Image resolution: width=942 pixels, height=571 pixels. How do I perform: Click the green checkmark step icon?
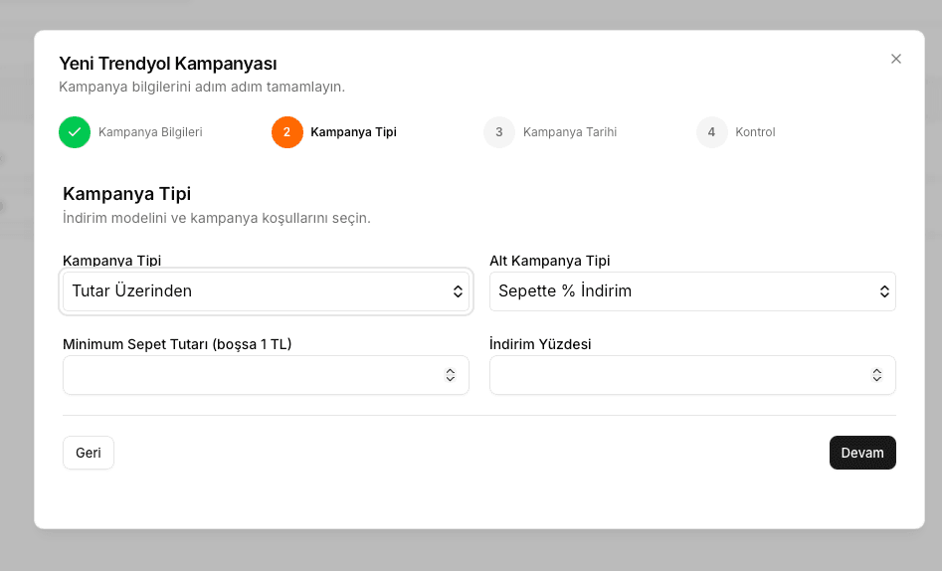click(75, 132)
